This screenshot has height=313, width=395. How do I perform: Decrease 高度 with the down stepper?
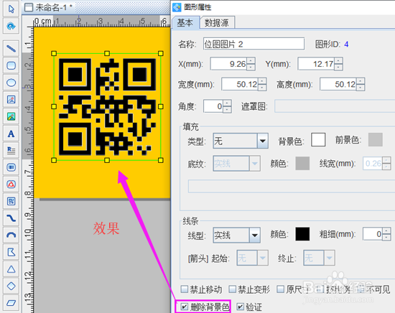click(361, 88)
